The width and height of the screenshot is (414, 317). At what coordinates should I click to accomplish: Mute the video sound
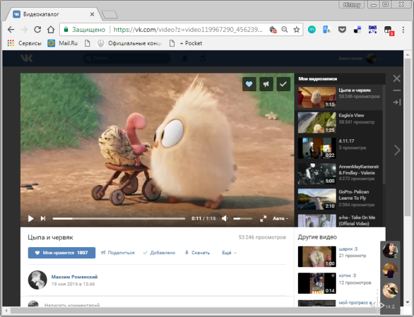click(224, 219)
